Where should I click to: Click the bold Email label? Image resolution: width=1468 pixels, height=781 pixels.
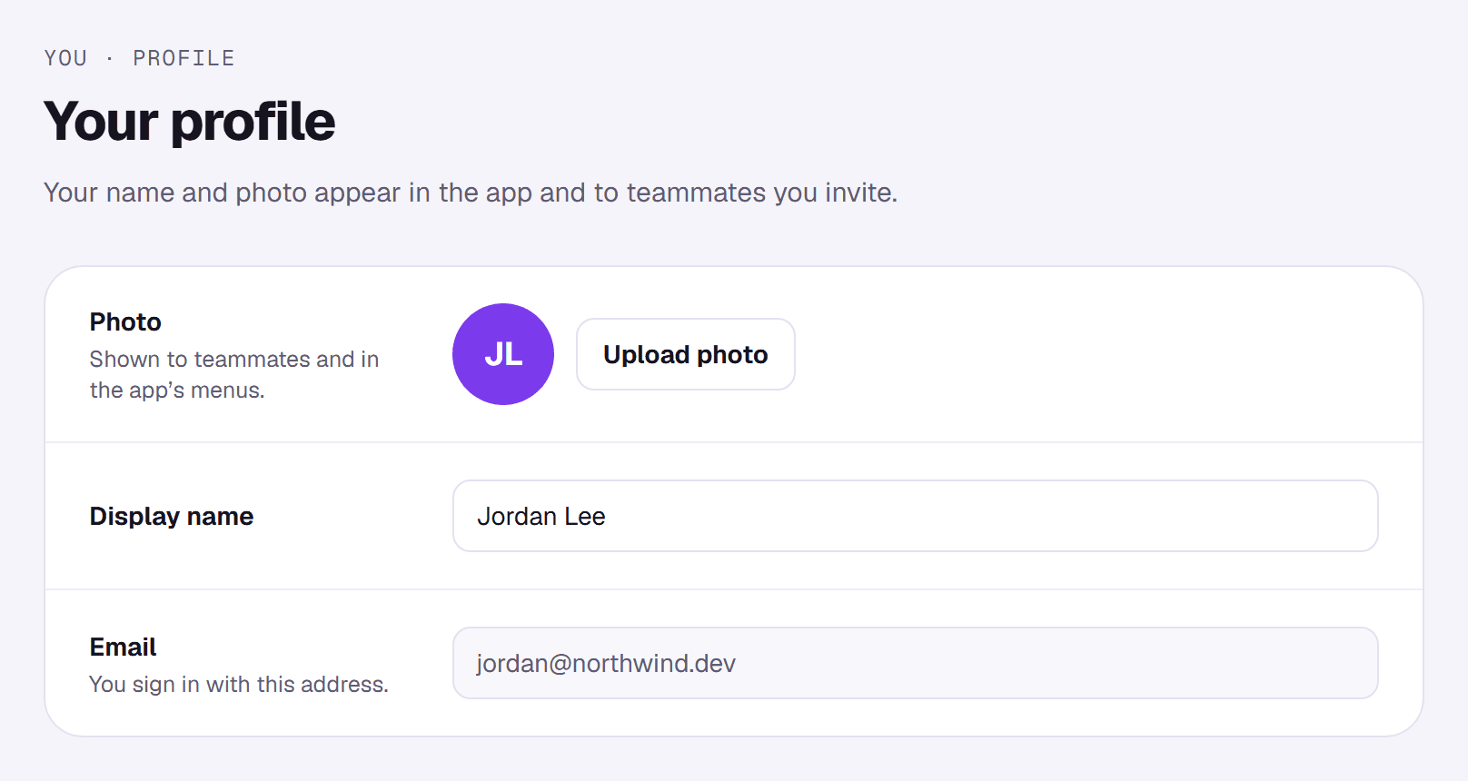[123, 647]
